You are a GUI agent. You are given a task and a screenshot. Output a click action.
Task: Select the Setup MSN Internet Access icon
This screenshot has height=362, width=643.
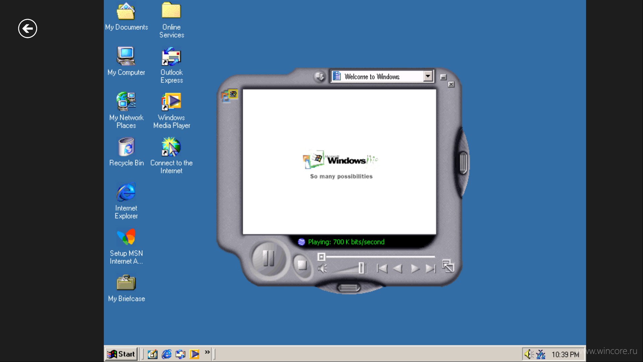(126, 247)
